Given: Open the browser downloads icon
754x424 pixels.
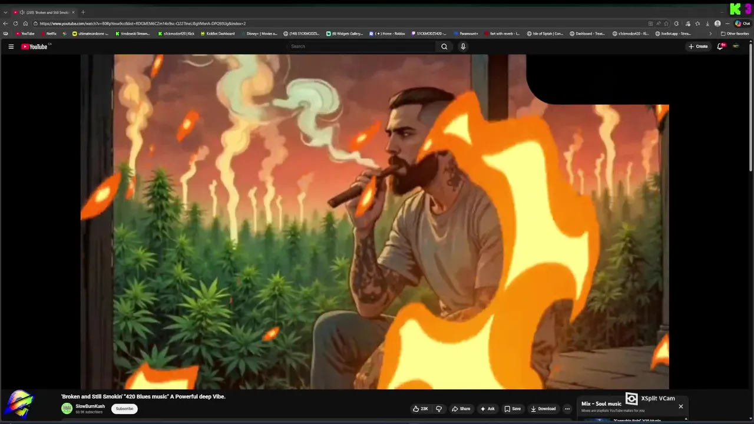Looking at the screenshot, I should 707,24.
